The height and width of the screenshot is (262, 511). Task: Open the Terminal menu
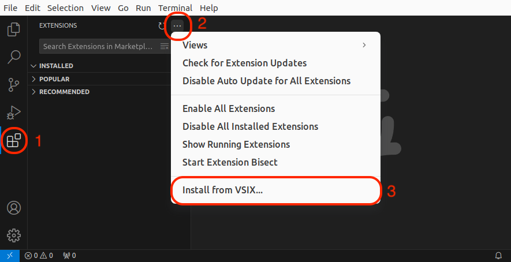(x=176, y=8)
